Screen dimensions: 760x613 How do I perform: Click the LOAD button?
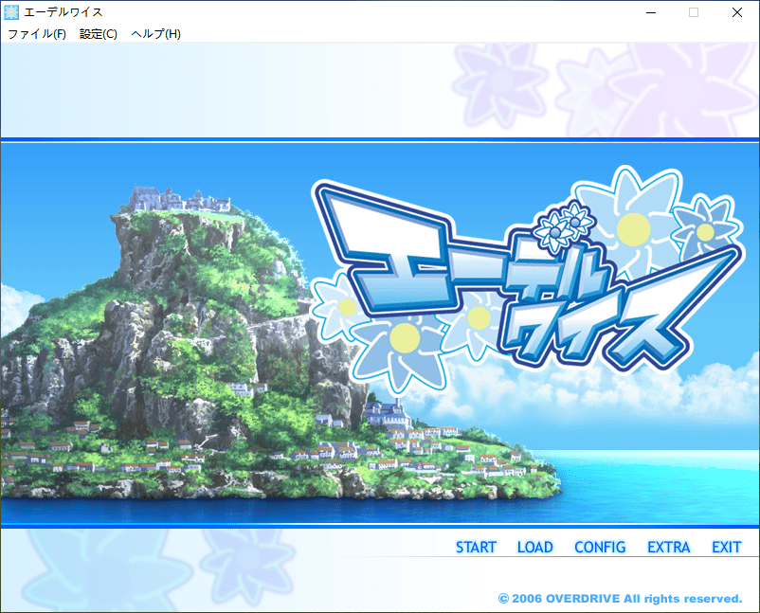click(x=534, y=548)
